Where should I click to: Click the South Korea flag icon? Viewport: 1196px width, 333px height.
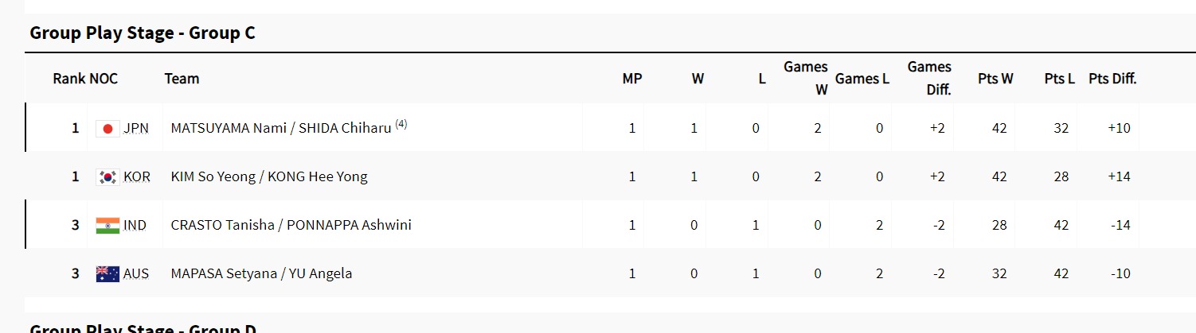(x=107, y=176)
